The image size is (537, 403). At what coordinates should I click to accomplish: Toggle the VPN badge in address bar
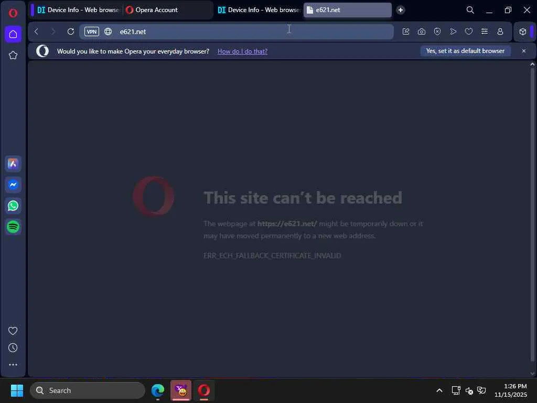[x=91, y=31]
